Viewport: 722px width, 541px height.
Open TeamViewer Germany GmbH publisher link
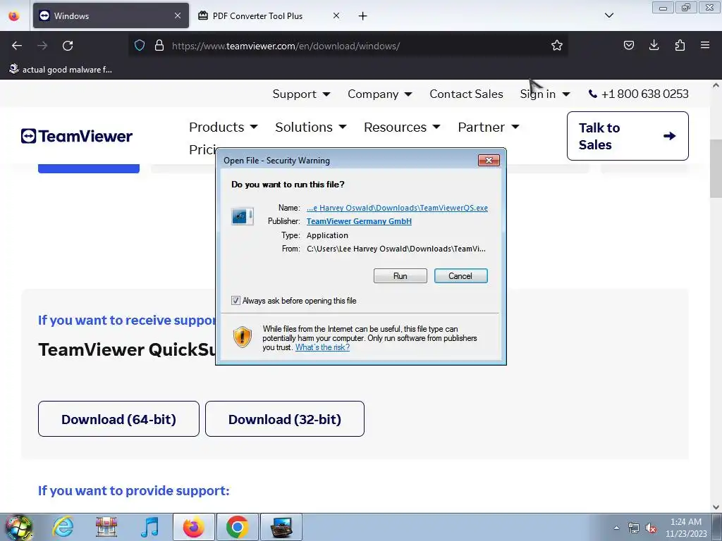359,221
